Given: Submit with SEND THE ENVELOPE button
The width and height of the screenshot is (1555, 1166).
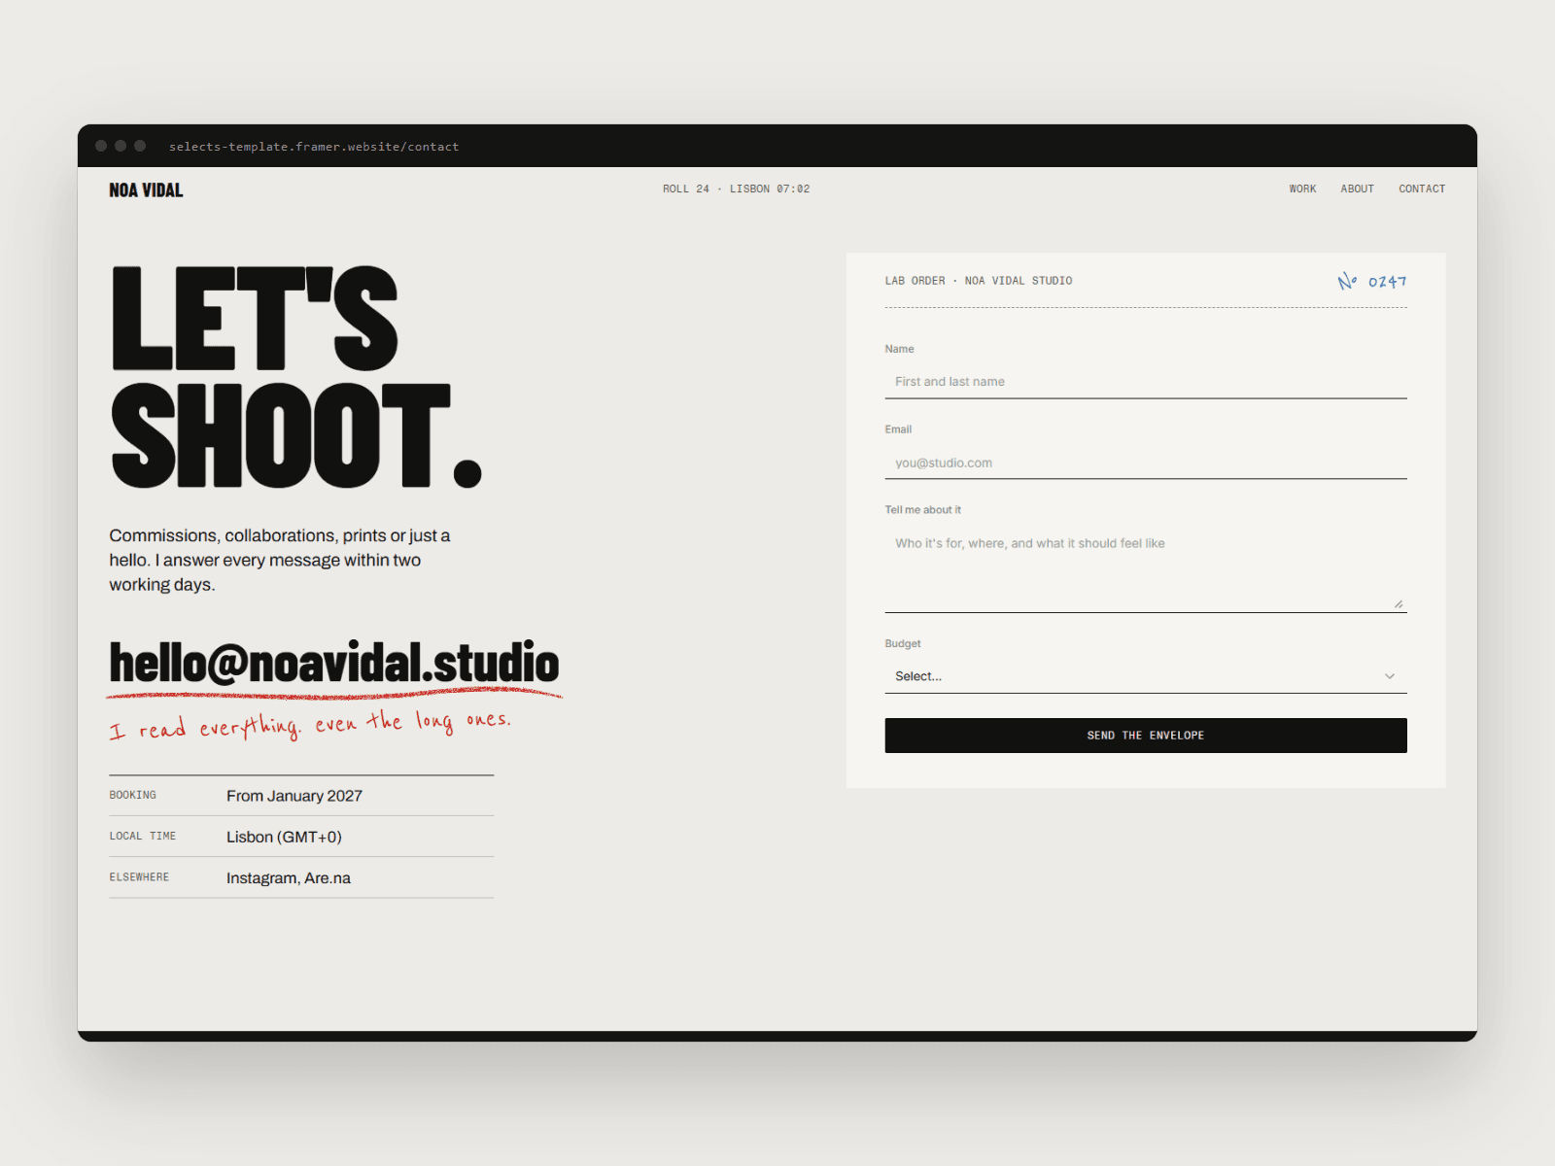Looking at the screenshot, I should 1146,736.
